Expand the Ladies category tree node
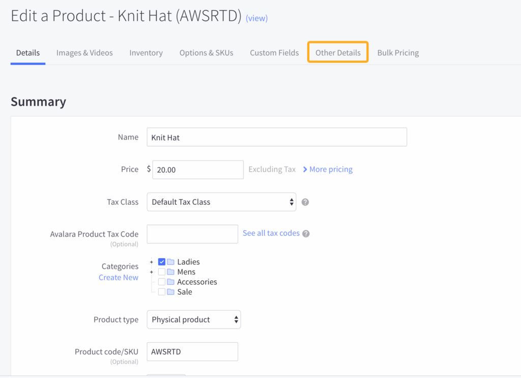This screenshot has height=378, width=521. pos(152,262)
